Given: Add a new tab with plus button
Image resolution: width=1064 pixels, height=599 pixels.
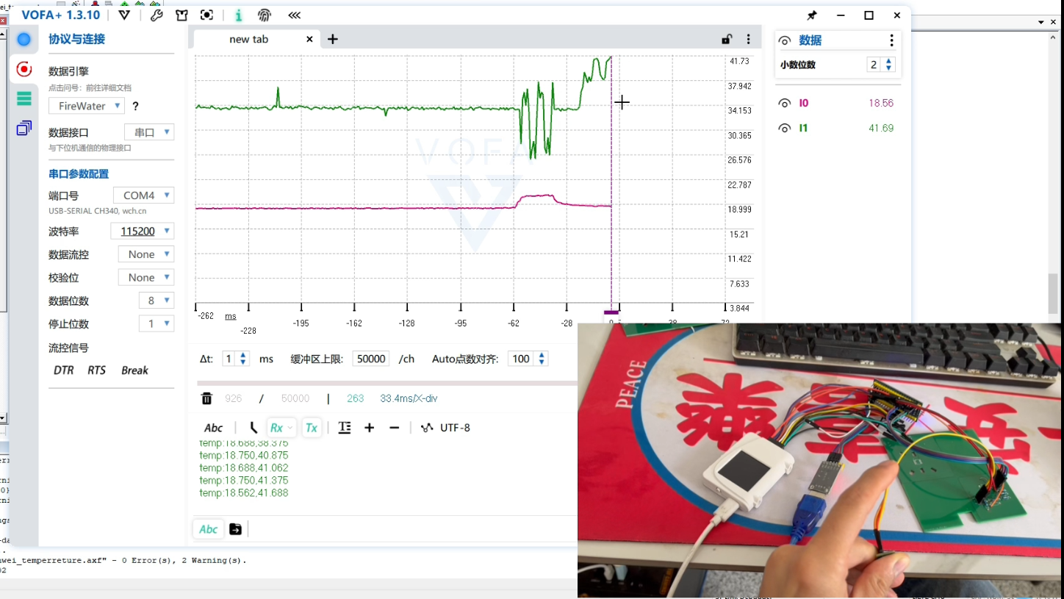Looking at the screenshot, I should tap(333, 40).
